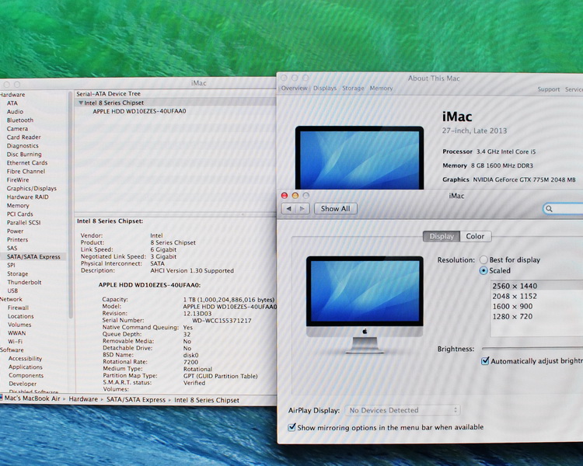Select Parallel SCSI in sidebar
Viewport: 583px width, 466px height.
(x=24, y=223)
